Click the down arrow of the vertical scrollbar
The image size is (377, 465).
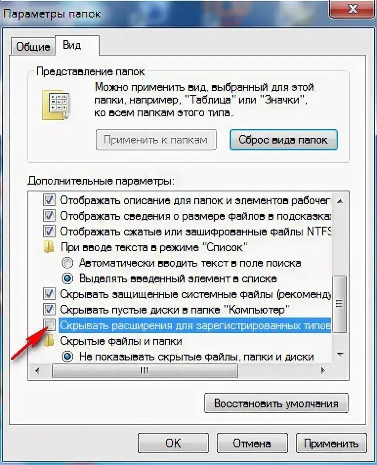340,355
